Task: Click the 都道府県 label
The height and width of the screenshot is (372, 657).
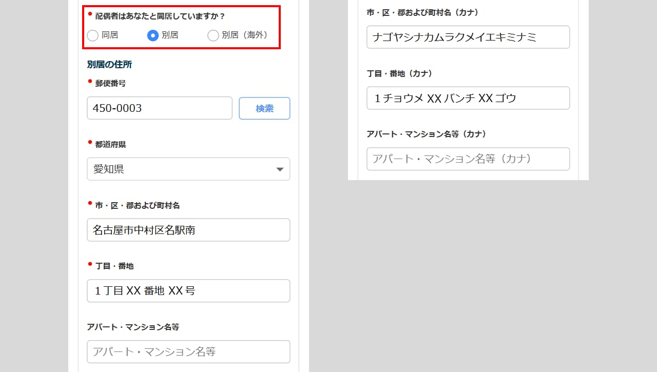Action: (x=110, y=144)
